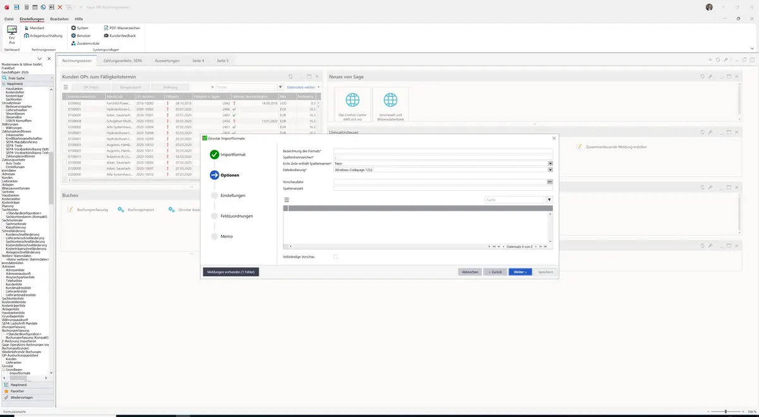The height and width of the screenshot is (417, 759).
Task: Collapse the ribbon with the chevron at right
Action: tap(752, 48)
